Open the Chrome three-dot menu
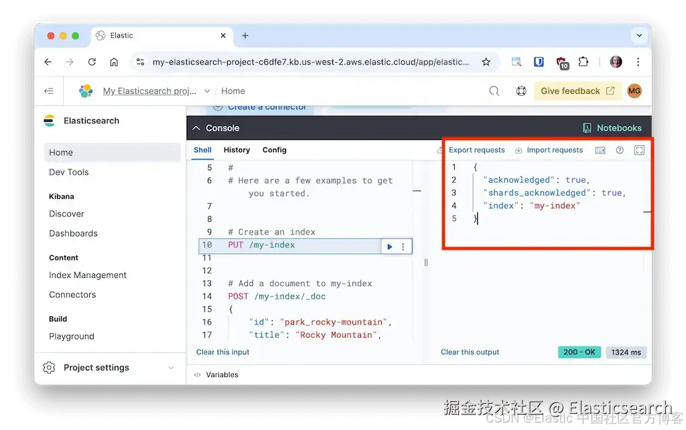The width and height of the screenshot is (686, 430). click(x=638, y=62)
